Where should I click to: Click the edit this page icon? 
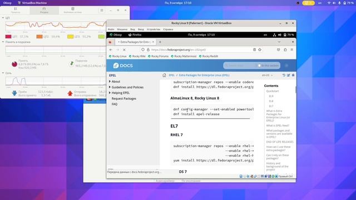tap(288, 75)
